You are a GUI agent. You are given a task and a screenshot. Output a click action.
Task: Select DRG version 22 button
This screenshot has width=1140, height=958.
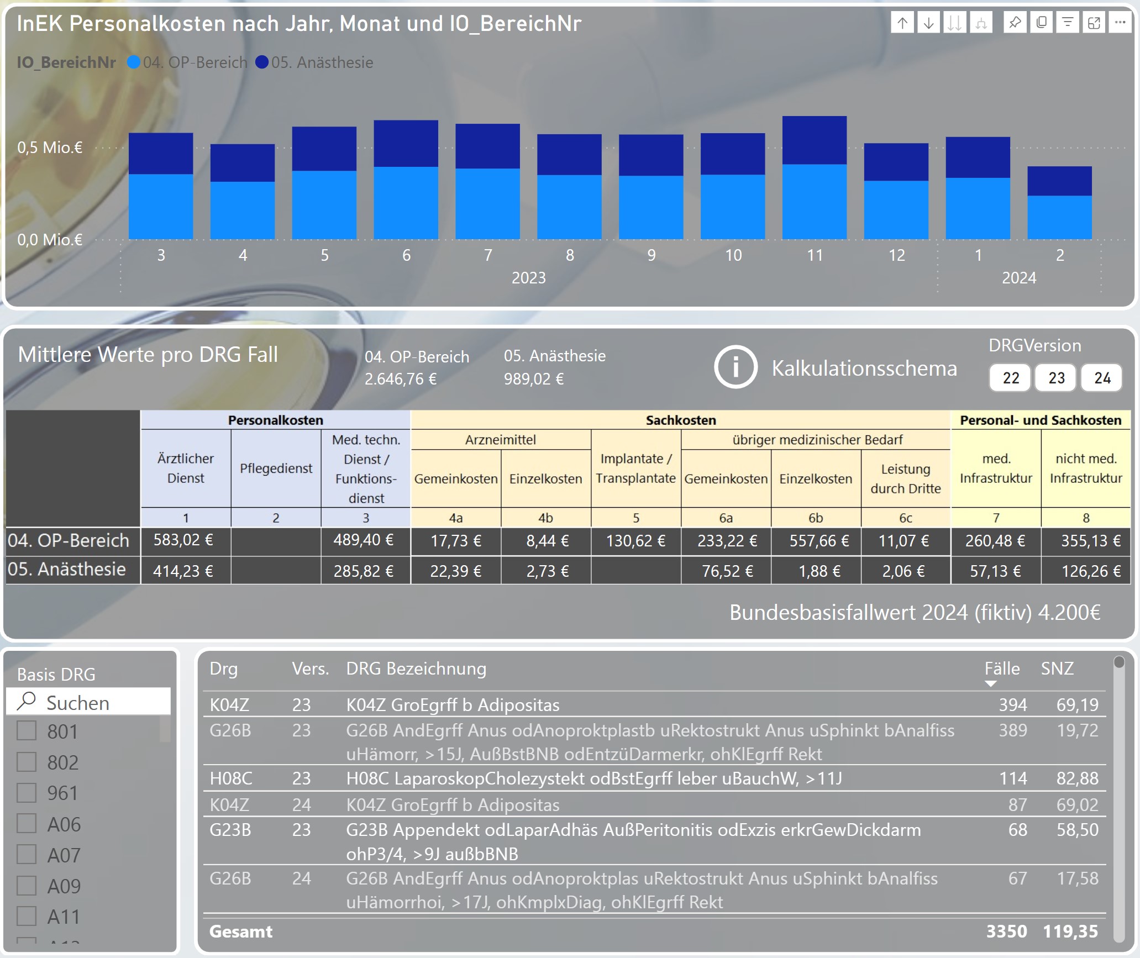(1010, 378)
